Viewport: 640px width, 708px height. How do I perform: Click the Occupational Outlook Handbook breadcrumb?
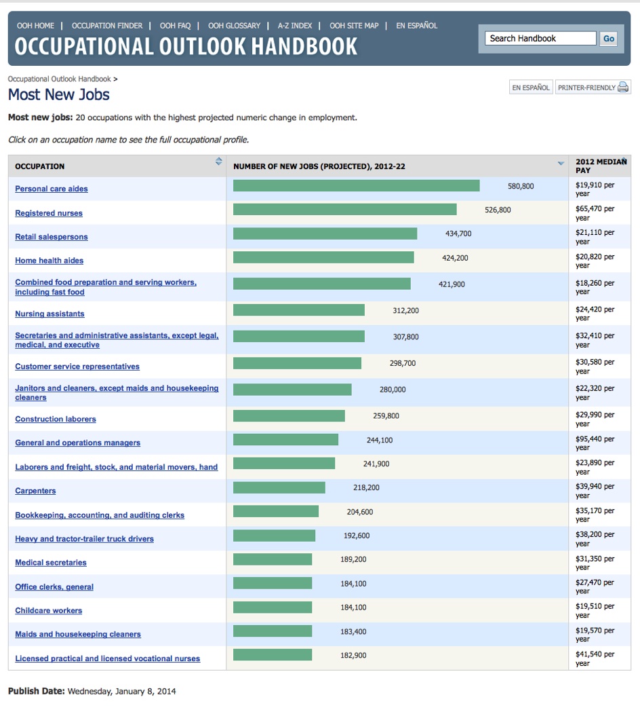click(59, 79)
